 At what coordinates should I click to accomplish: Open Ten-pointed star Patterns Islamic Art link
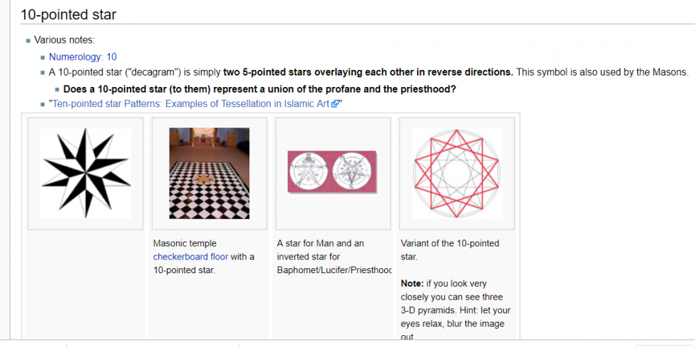pos(191,103)
